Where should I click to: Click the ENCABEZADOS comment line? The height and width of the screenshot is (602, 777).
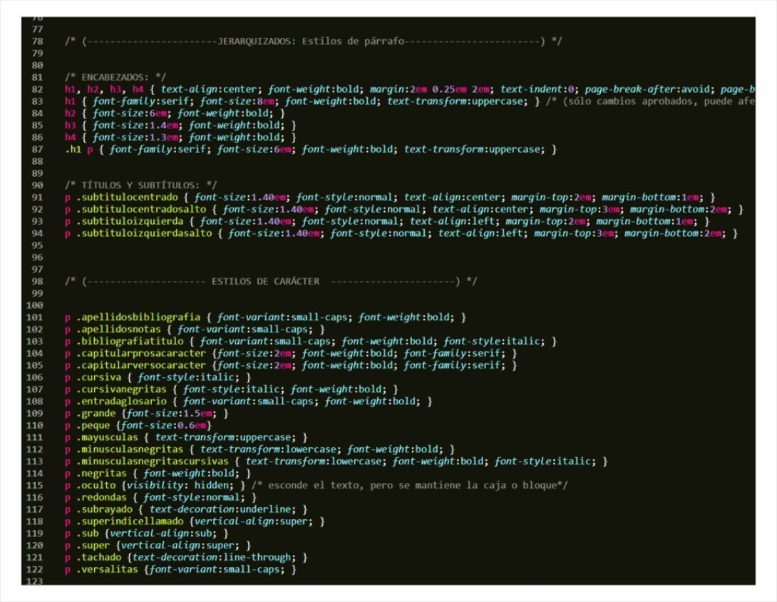click(115, 77)
